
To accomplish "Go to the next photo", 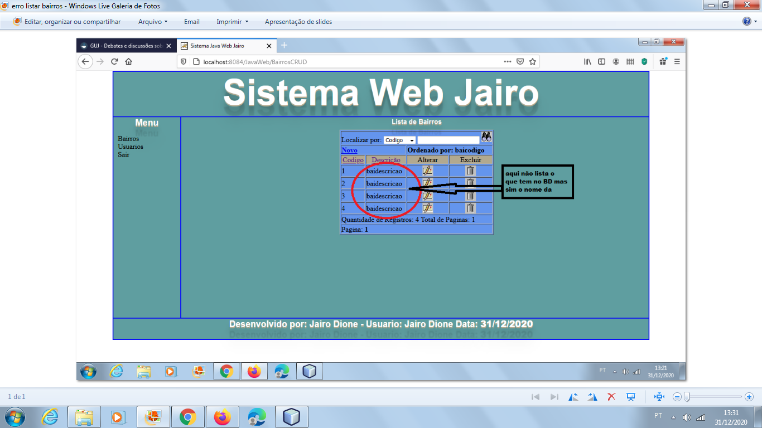I will pyautogui.click(x=554, y=397).
